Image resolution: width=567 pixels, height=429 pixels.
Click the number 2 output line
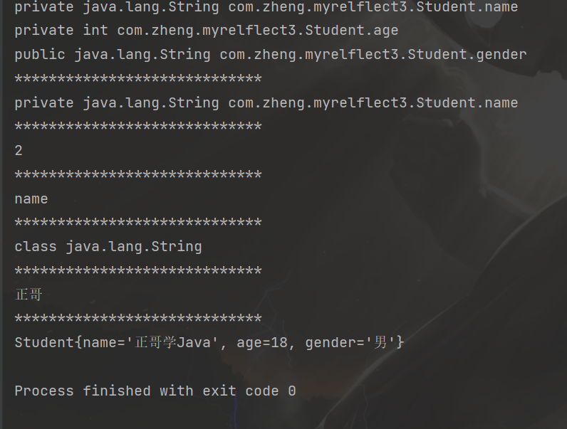coord(19,151)
